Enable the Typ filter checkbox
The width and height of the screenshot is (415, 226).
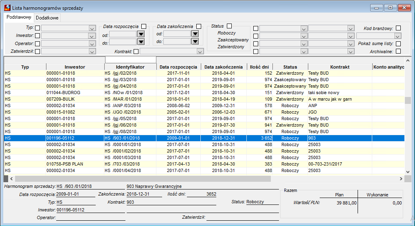37,28
